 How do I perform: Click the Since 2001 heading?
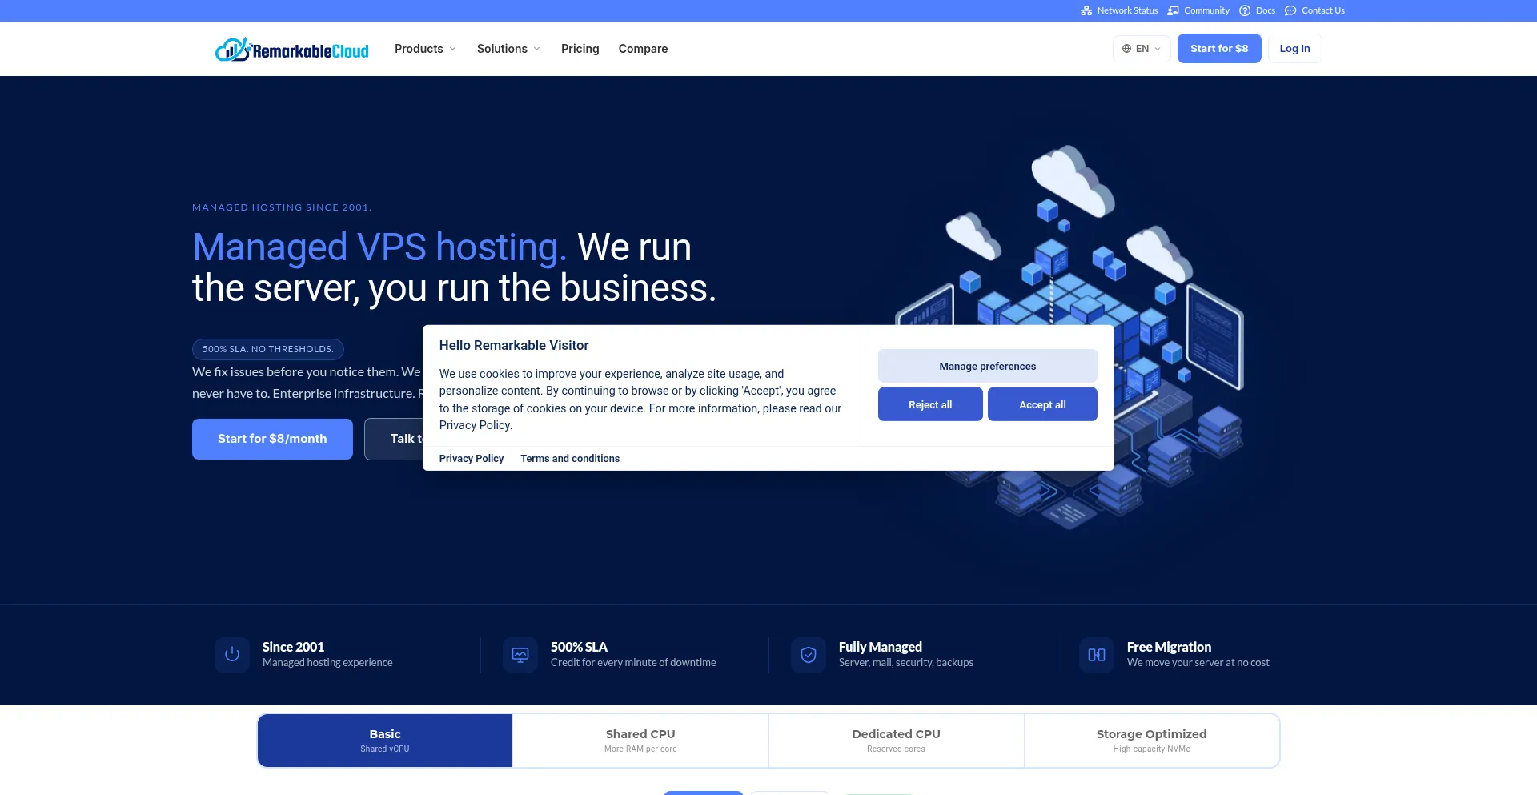pyautogui.click(x=293, y=647)
